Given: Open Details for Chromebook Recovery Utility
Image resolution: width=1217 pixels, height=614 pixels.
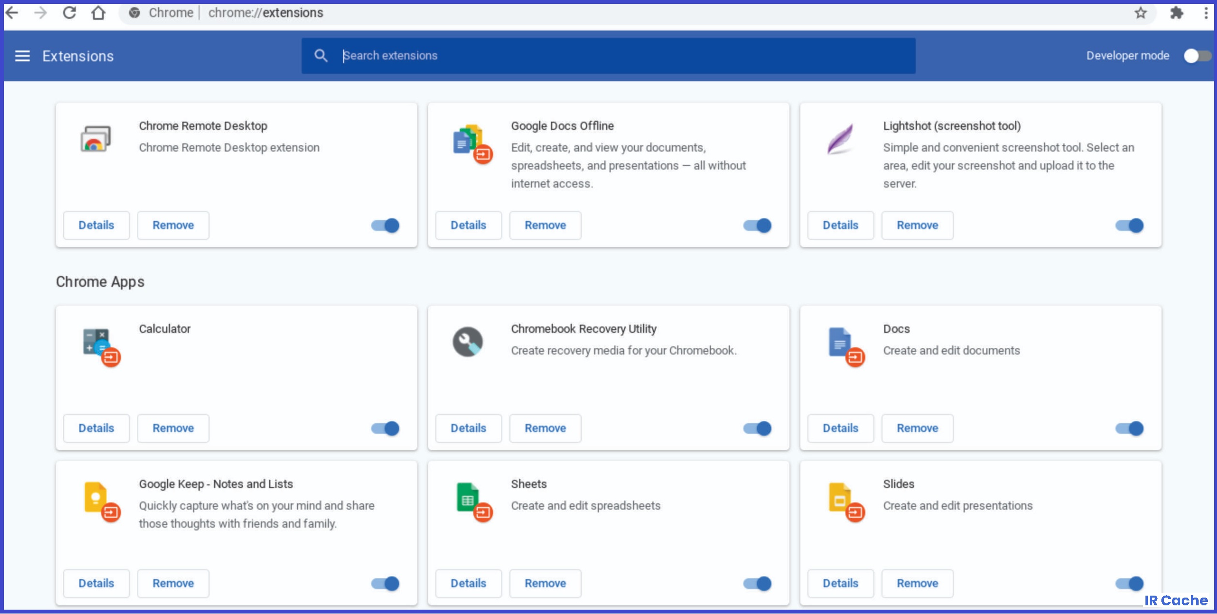Looking at the screenshot, I should [469, 428].
